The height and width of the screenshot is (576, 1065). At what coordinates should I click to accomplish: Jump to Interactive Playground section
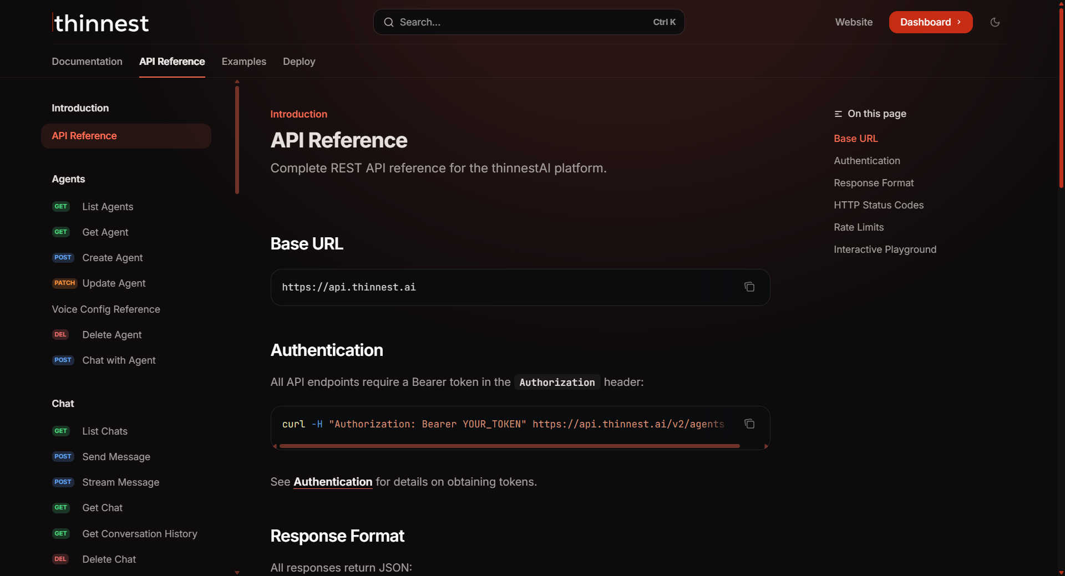point(885,249)
